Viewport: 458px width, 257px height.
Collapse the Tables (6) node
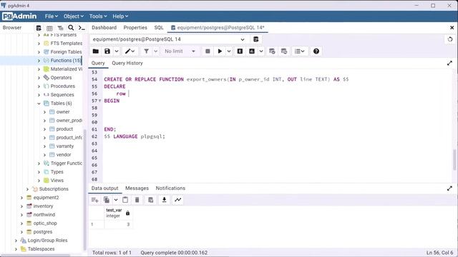coord(39,104)
